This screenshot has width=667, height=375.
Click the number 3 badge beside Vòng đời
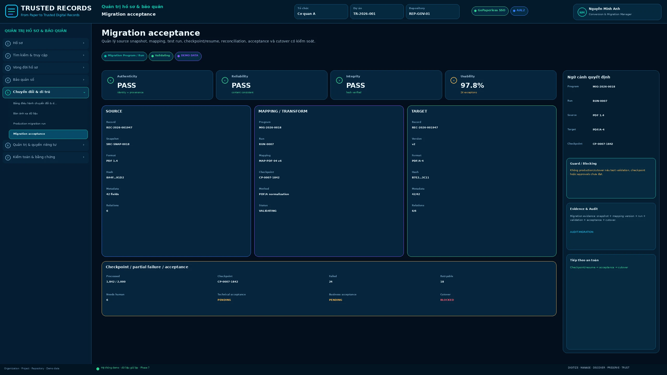(8, 68)
